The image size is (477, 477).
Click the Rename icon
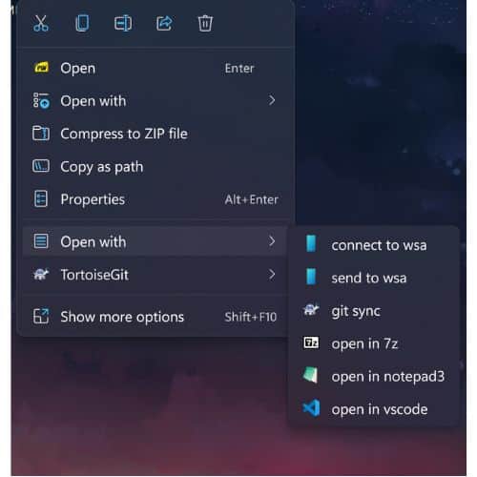pos(123,24)
